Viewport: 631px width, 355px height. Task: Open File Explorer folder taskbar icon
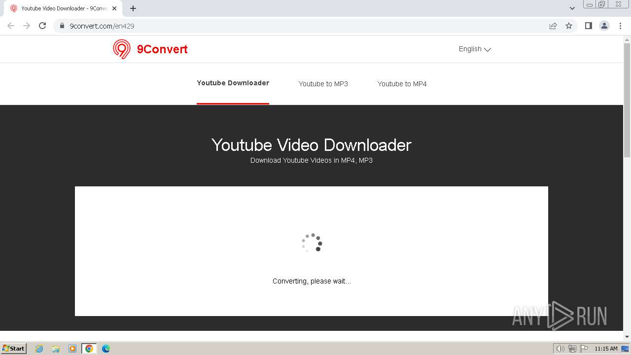coord(56,349)
